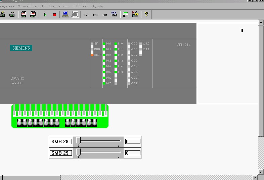The height and width of the screenshot is (180, 264).
Task: Toggle the second right-group switch for I1.1
Action: [73, 122]
